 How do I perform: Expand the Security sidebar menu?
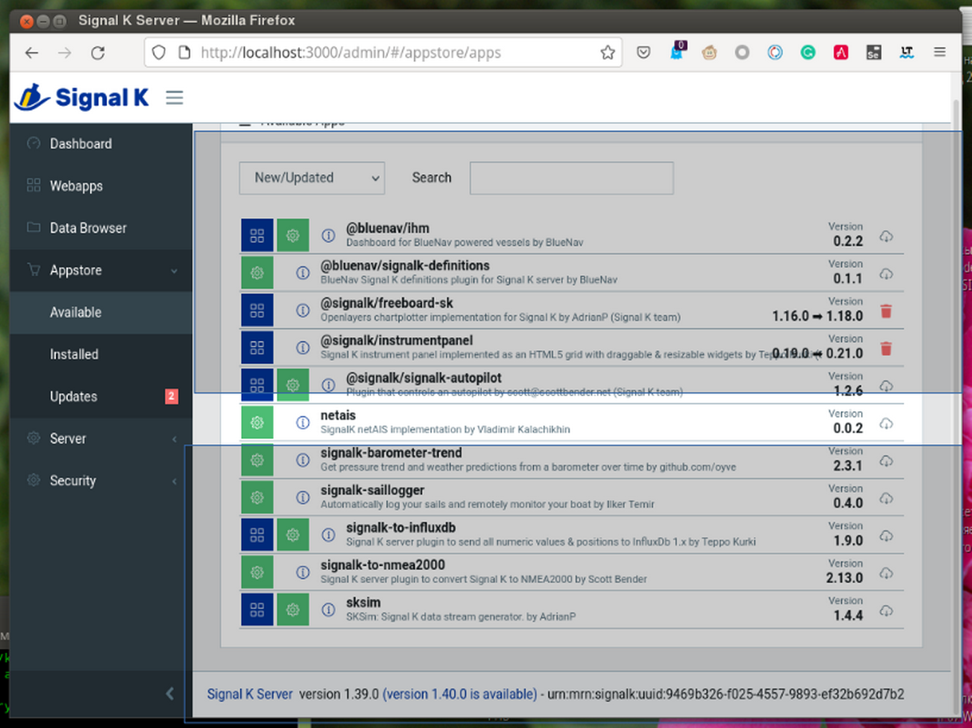tap(101, 480)
